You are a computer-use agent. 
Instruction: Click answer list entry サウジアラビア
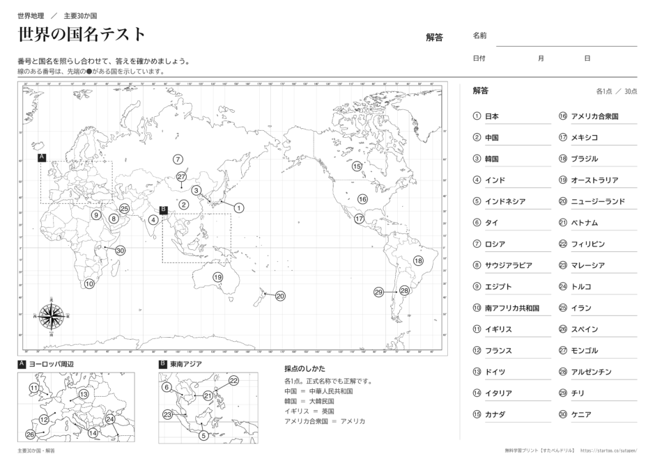click(x=509, y=265)
